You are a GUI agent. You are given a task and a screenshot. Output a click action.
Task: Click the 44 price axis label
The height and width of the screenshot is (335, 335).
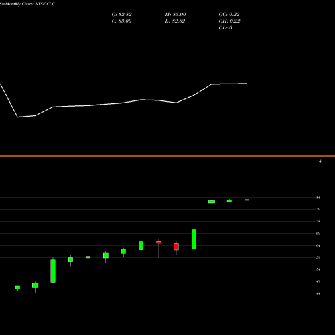coord(318,293)
